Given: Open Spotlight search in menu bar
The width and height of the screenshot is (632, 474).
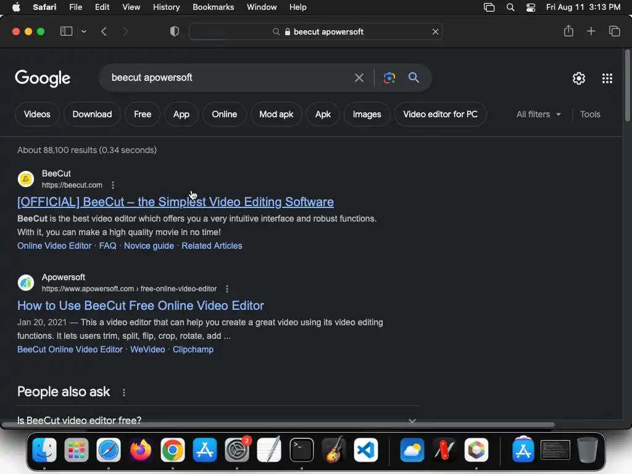Looking at the screenshot, I should pyautogui.click(x=510, y=7).
